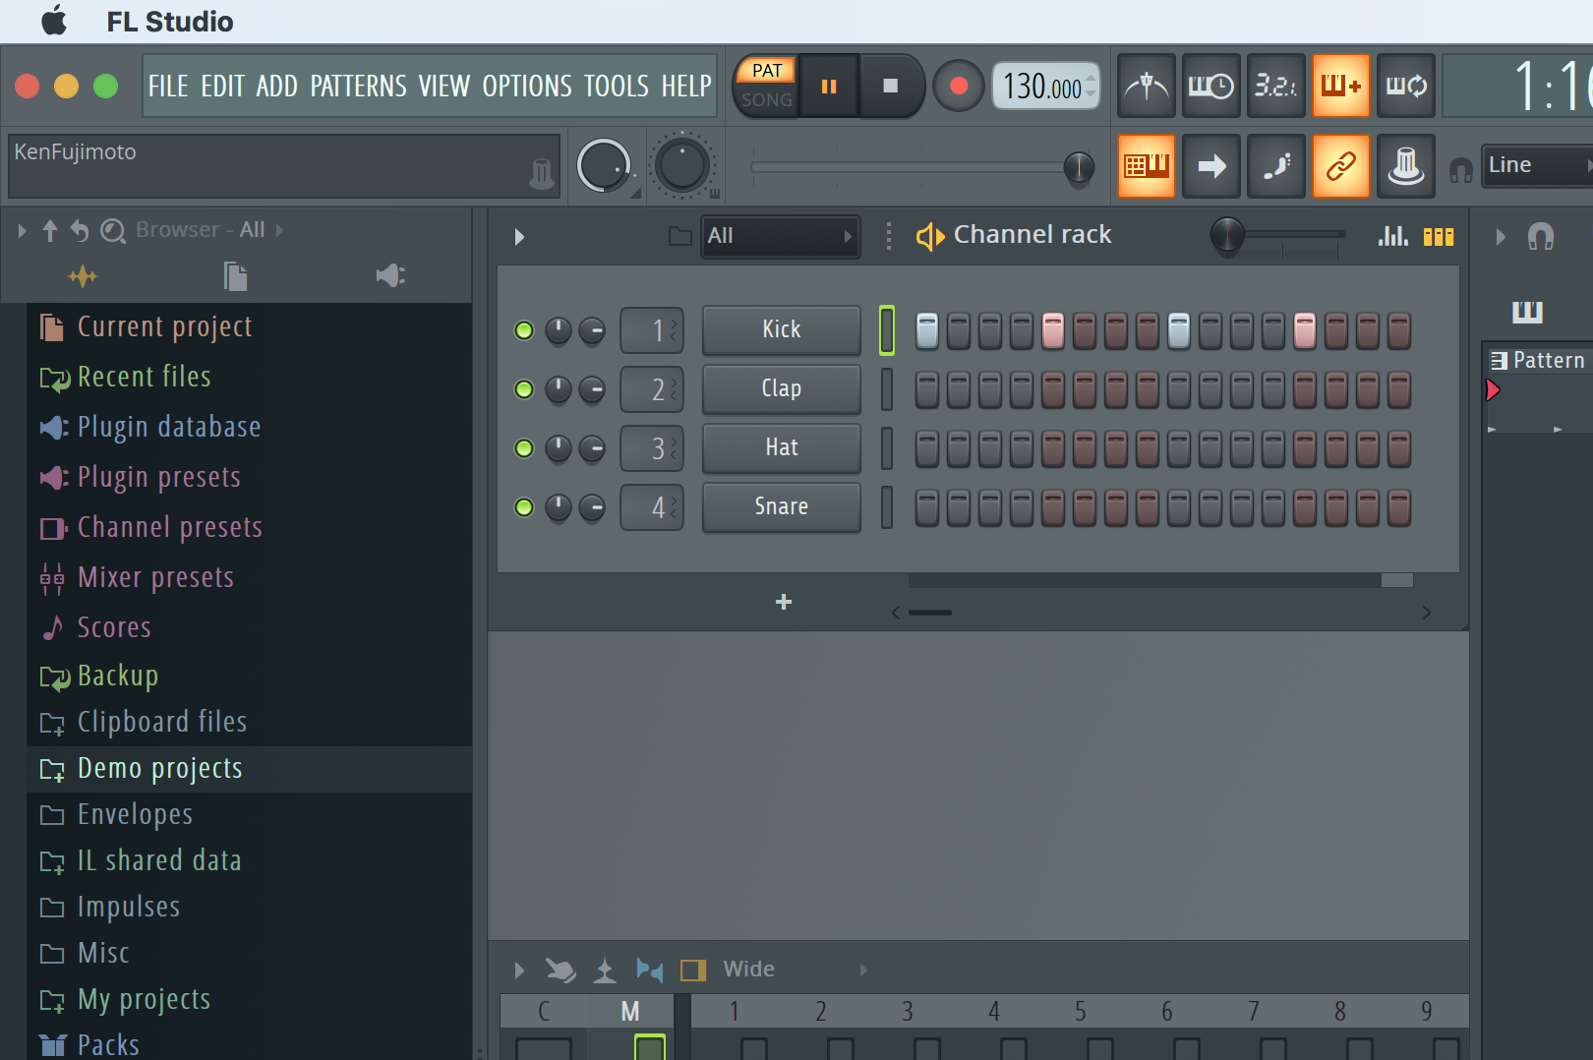Open the channel filter All dropdown
Viewport: 1593px width, 1060px height.
tap(781, 236)
